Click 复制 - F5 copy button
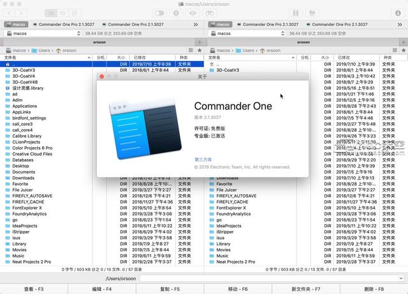The width and height of the screenshot is (408, 294). 170,289
